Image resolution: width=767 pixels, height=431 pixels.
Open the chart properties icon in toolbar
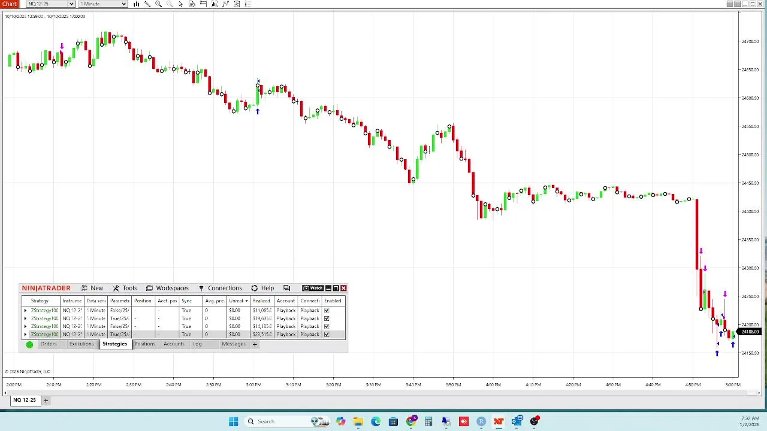[x=237, y=4]
